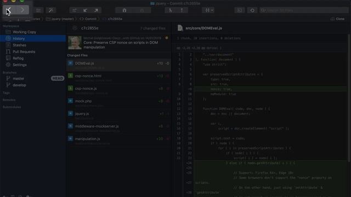Viewport: 351px width, 197px height.
Task: Click the Apply Stash toolbar icon
Action: tap(142, 10)
